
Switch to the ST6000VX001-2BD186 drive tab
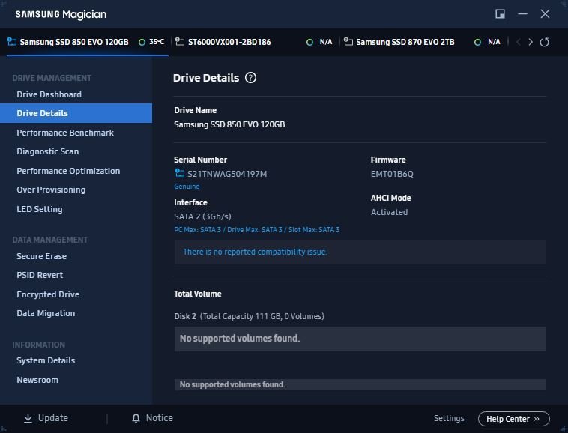tap(229, 42)
